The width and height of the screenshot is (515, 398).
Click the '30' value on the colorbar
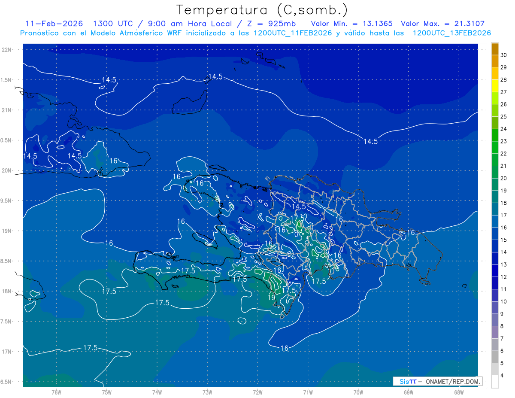[503, 55]
